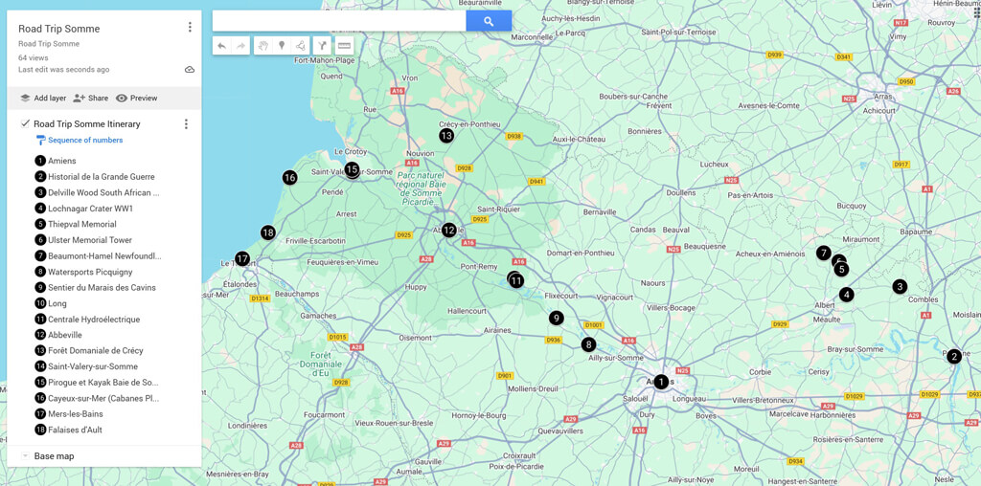Image resolution: width=981 pixels, height=486 pixels.
Task: Select Abbeville in the itinerary list
Action: [x=64, y=335]
